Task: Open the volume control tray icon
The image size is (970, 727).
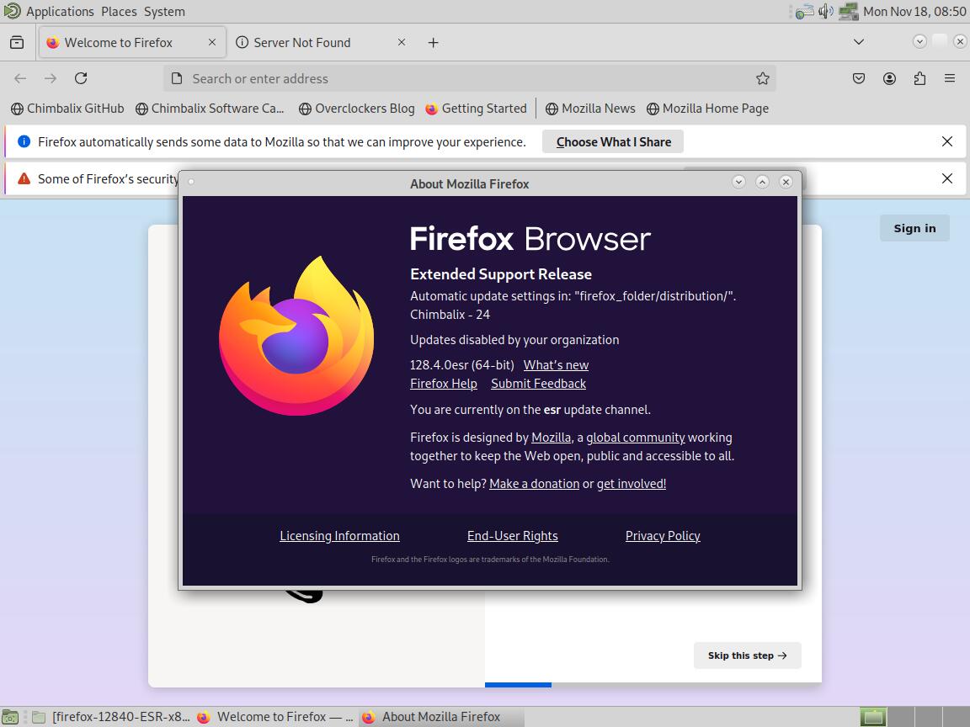Action: (x=826, y=11)
